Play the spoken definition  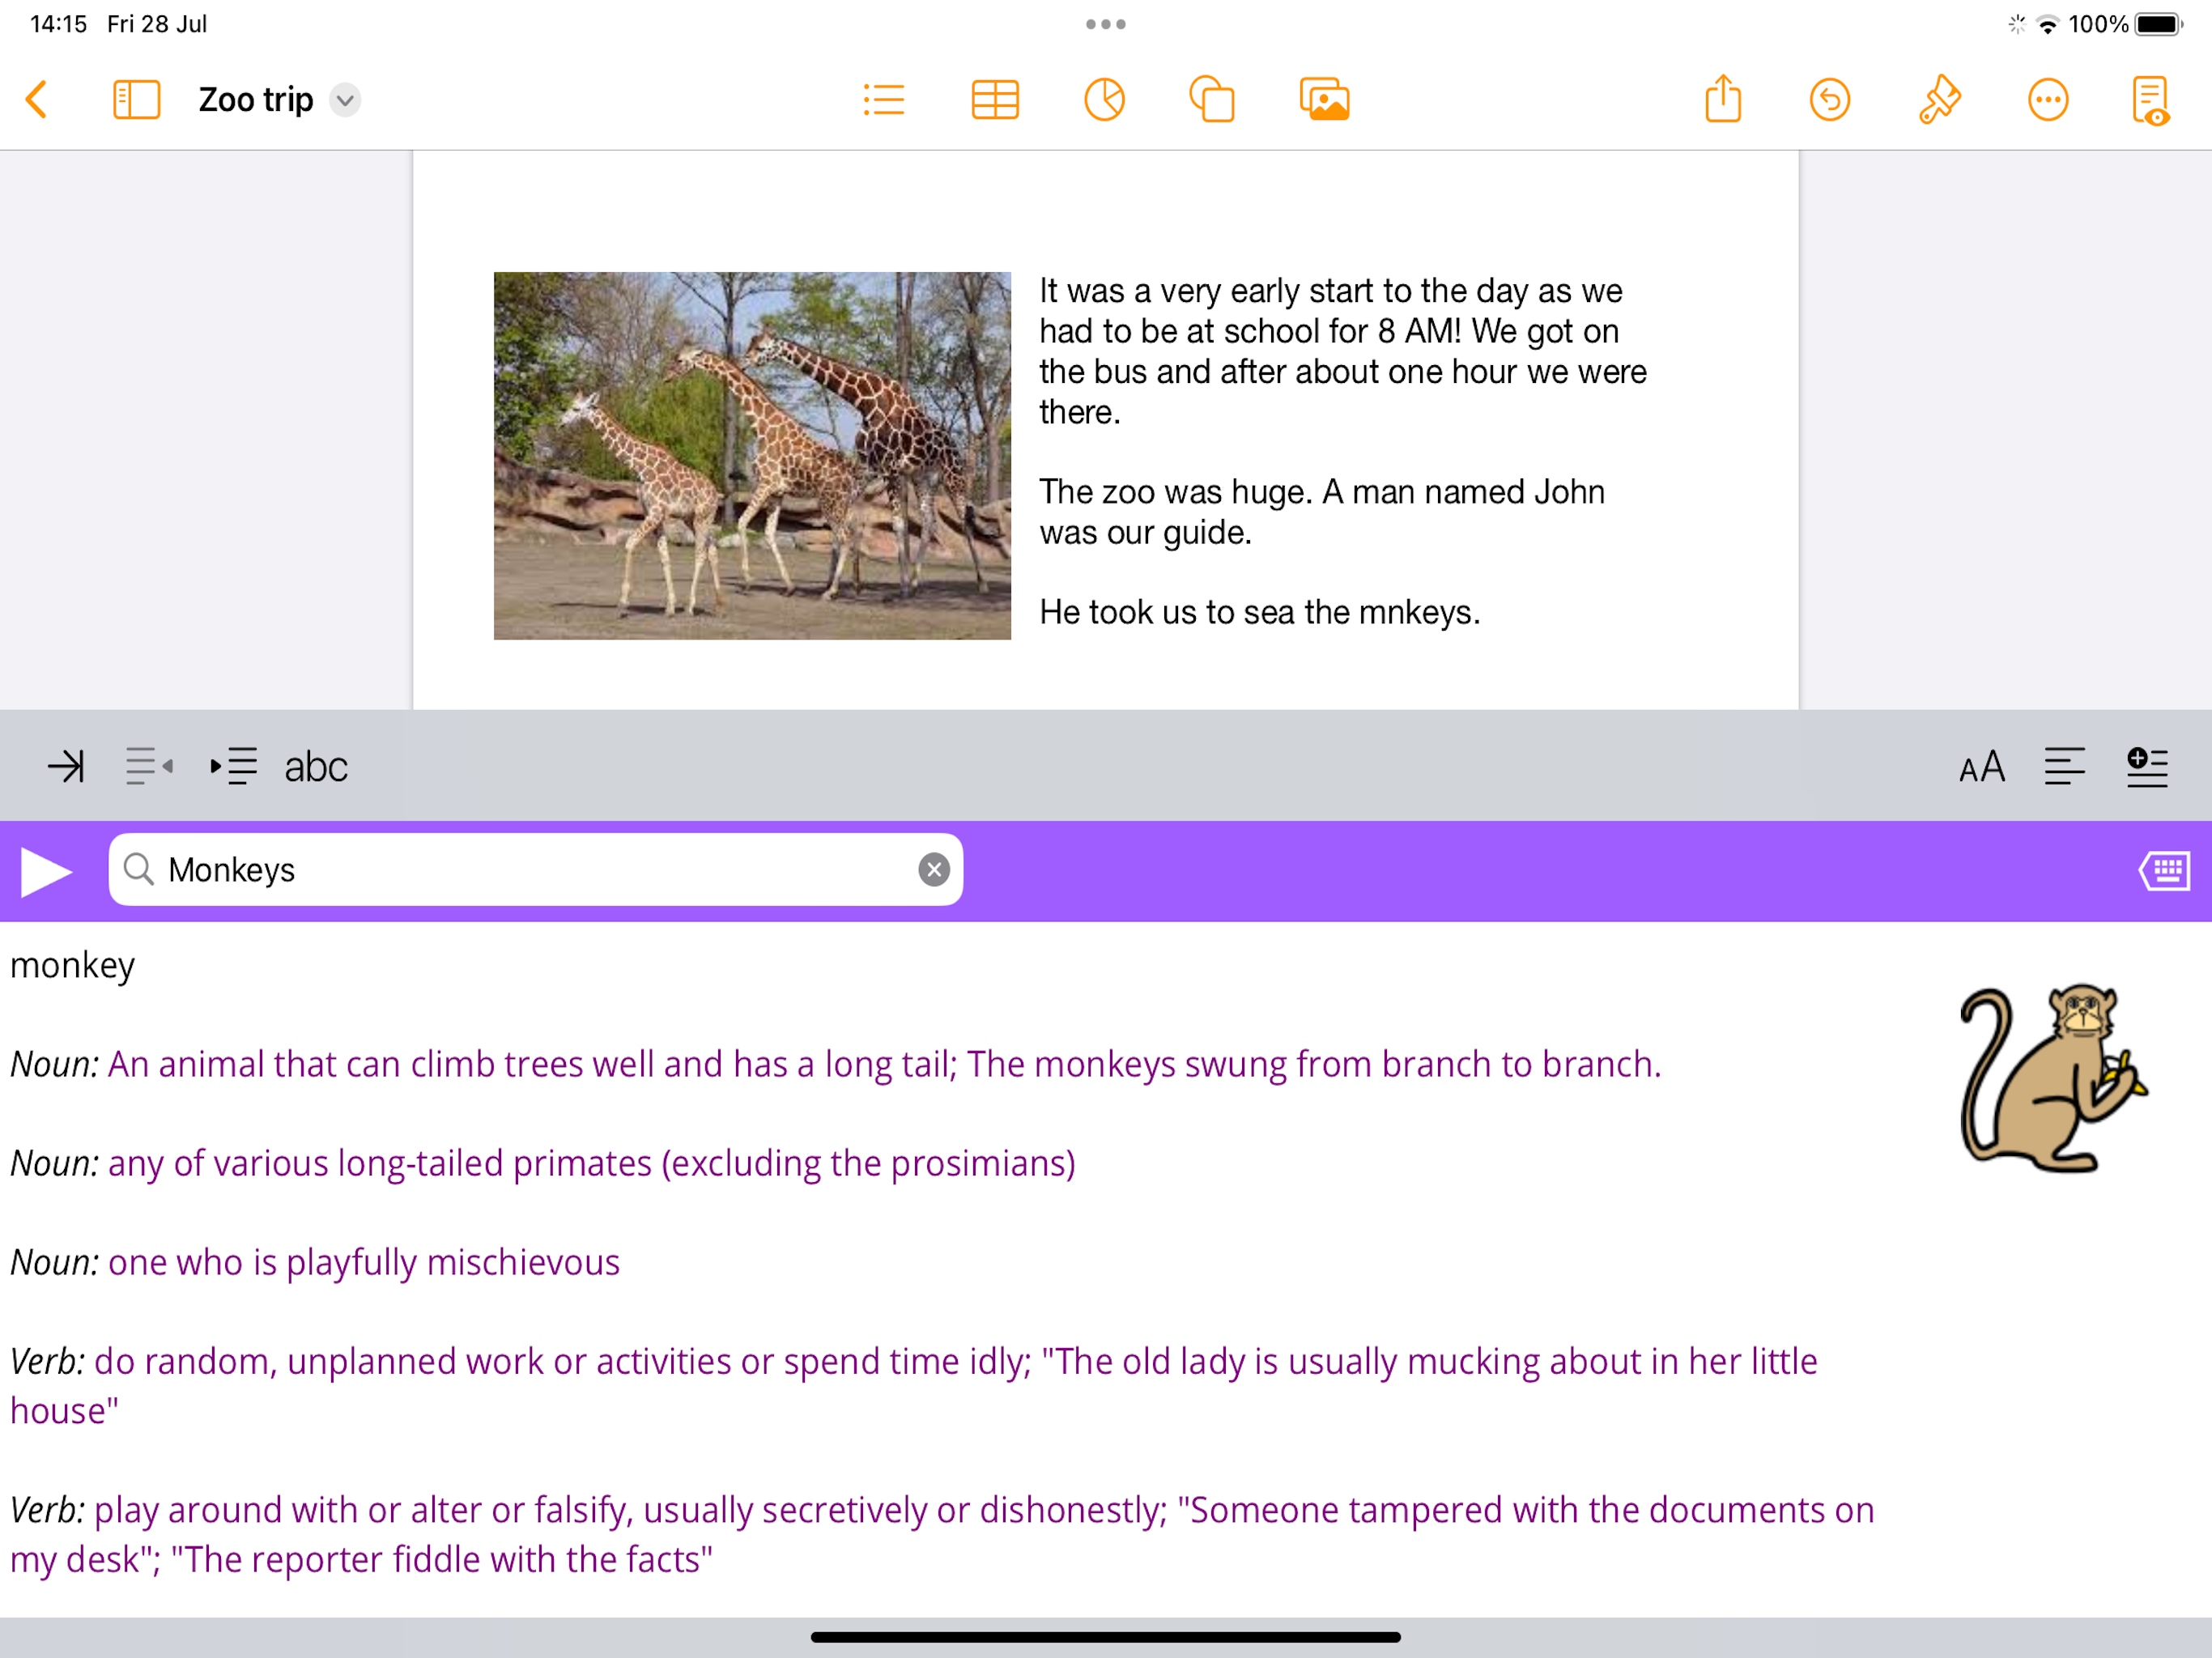tap(46, 871)
